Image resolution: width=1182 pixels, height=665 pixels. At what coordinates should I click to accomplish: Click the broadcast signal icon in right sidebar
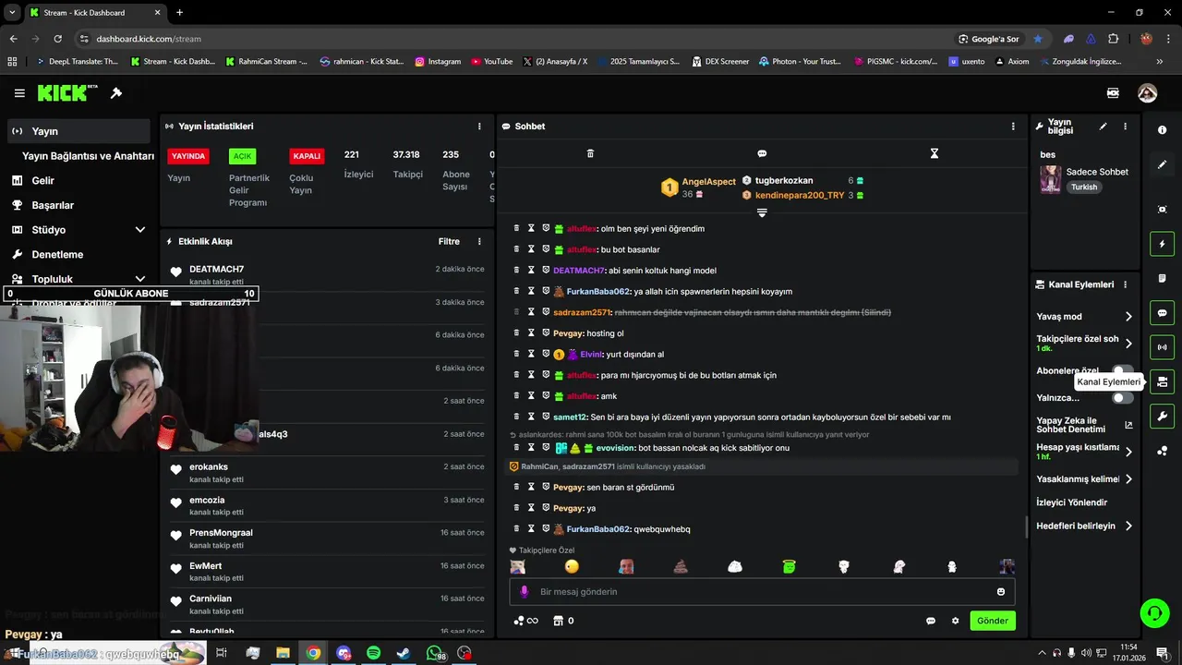pyautogui.click(x=1163, y=347)
